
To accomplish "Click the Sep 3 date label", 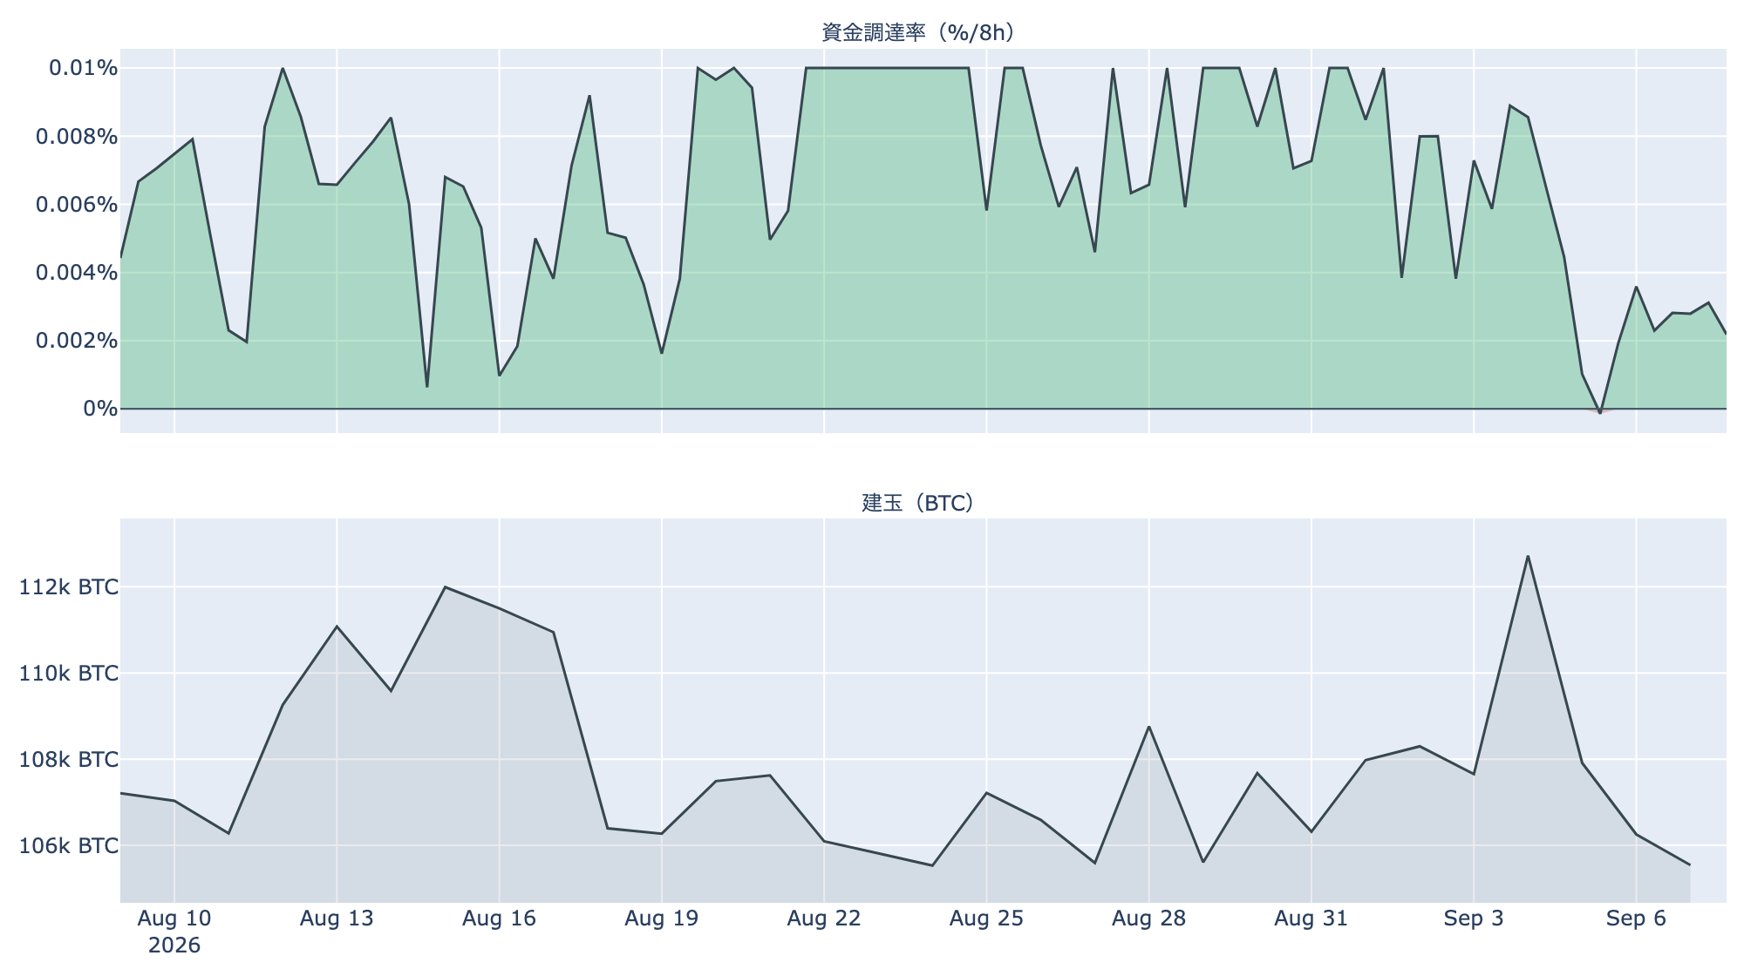I will [1474, 918].
